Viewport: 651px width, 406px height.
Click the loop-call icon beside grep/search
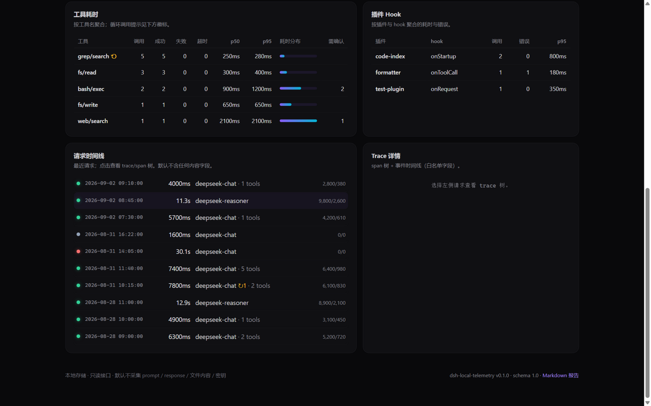(x=114, y=56)
